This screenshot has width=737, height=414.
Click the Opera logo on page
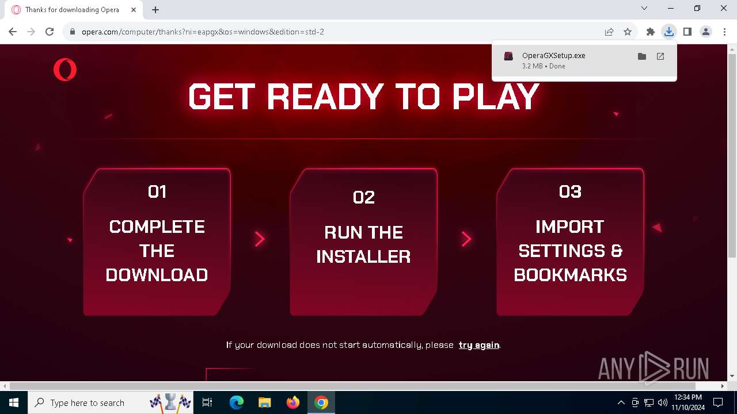pos(65,70)
